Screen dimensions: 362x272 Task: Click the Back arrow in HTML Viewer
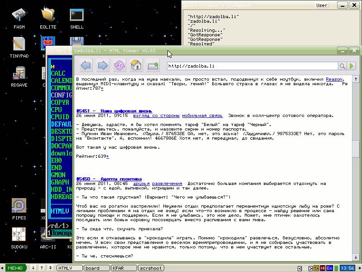(86, 66)
